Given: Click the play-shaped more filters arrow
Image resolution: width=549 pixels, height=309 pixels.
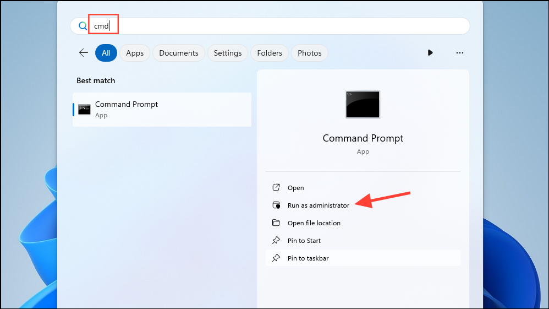Looking at the screenshot, I should point(430,53).
